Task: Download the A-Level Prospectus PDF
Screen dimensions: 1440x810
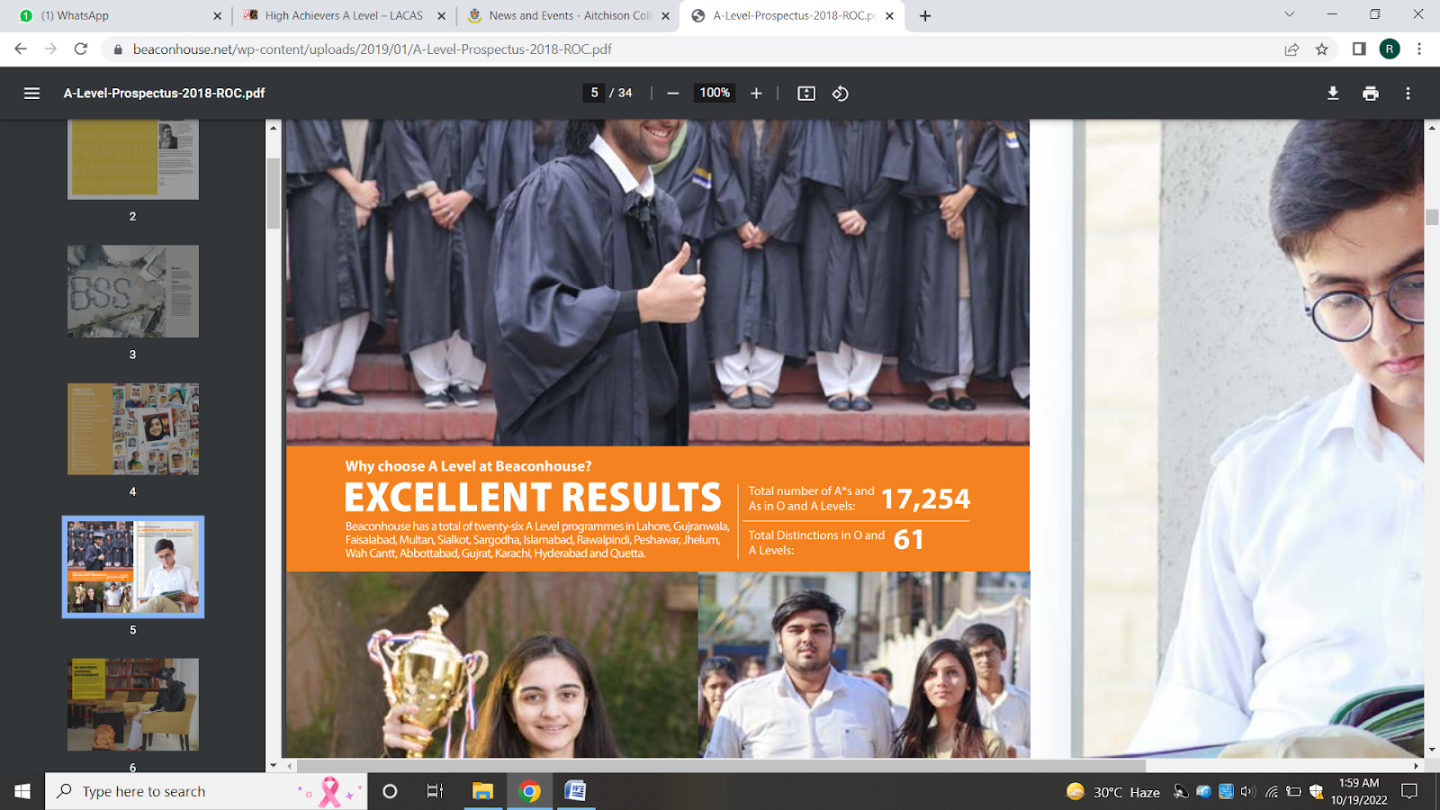Action: click(x=1333, y=93)
